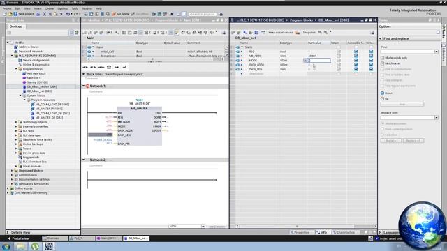Open the Project menu
This screenshot has width=447, height=251.
(7, 8)
